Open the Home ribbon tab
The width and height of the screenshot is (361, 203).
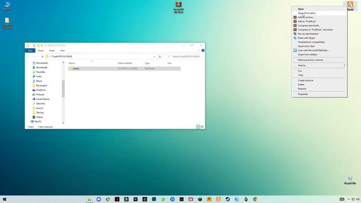point(41,50)
